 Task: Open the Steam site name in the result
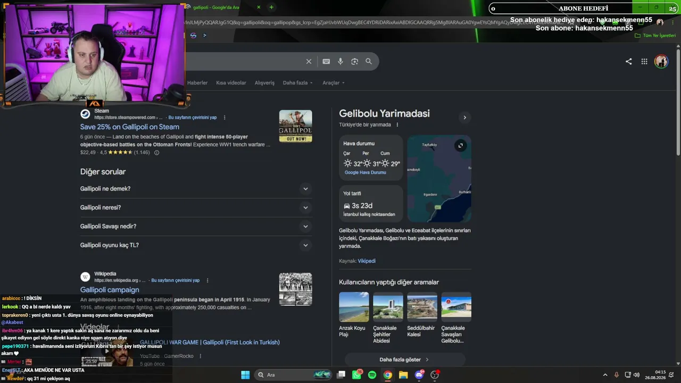point(102,111)
